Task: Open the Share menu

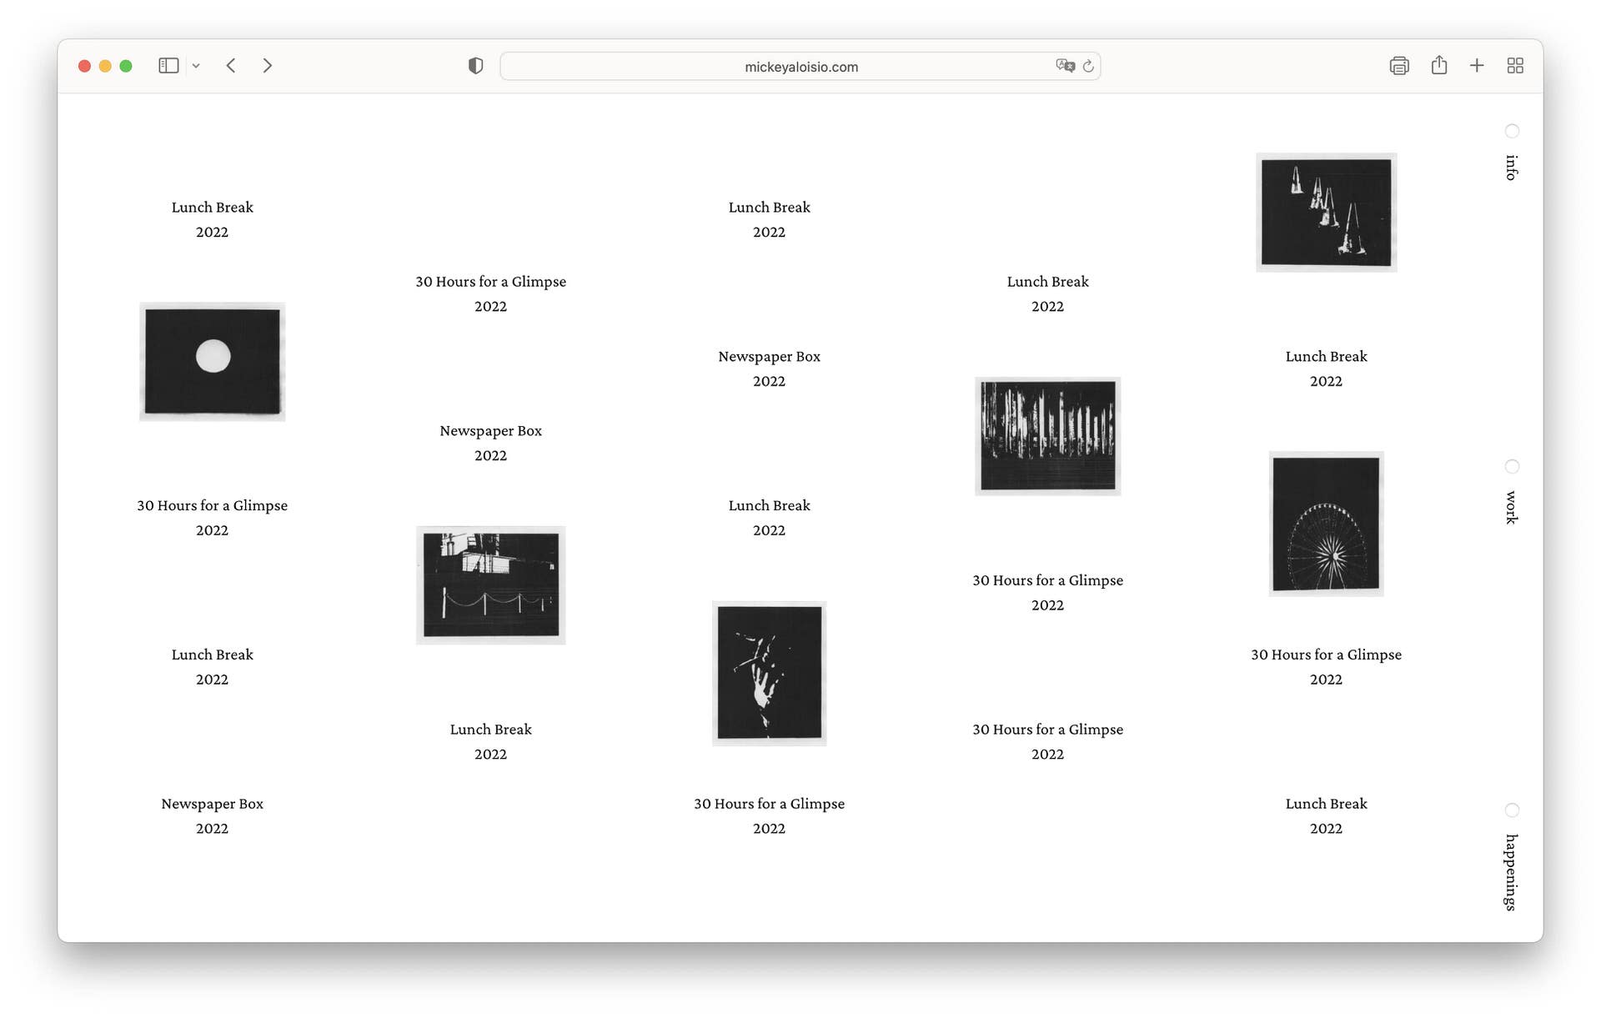Action: pos(1439,66)
